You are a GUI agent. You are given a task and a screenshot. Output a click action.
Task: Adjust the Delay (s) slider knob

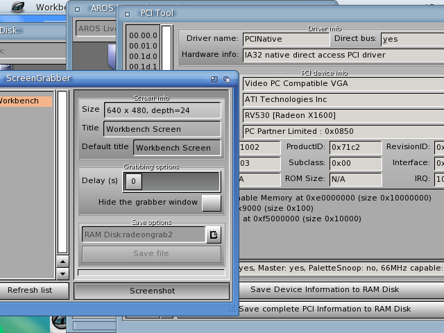pyautogui.click(x=134, y=181)
